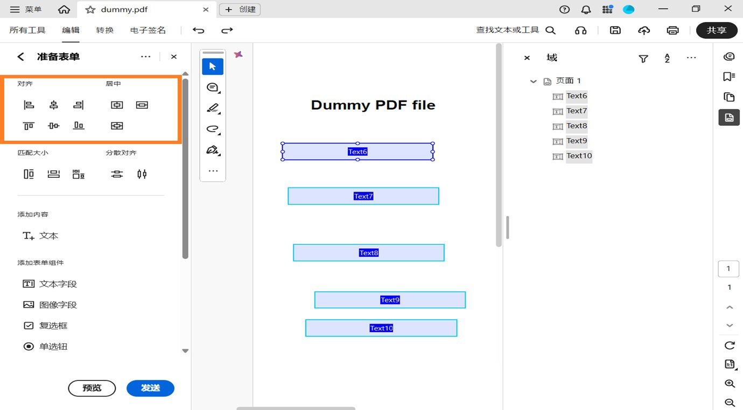Open the 转换 tab

[105, 30]
